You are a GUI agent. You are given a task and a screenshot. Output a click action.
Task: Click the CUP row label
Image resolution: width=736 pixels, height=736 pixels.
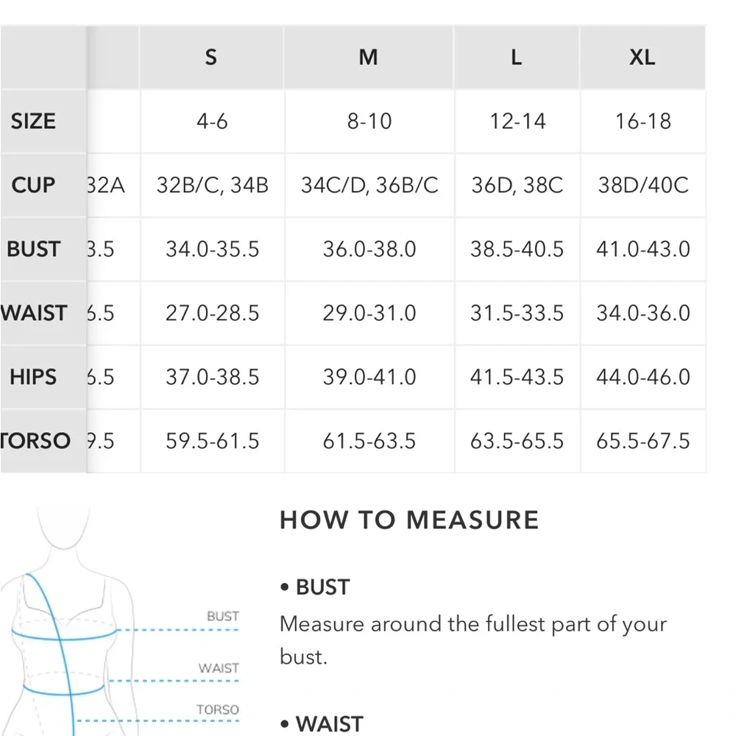point(33,185)
